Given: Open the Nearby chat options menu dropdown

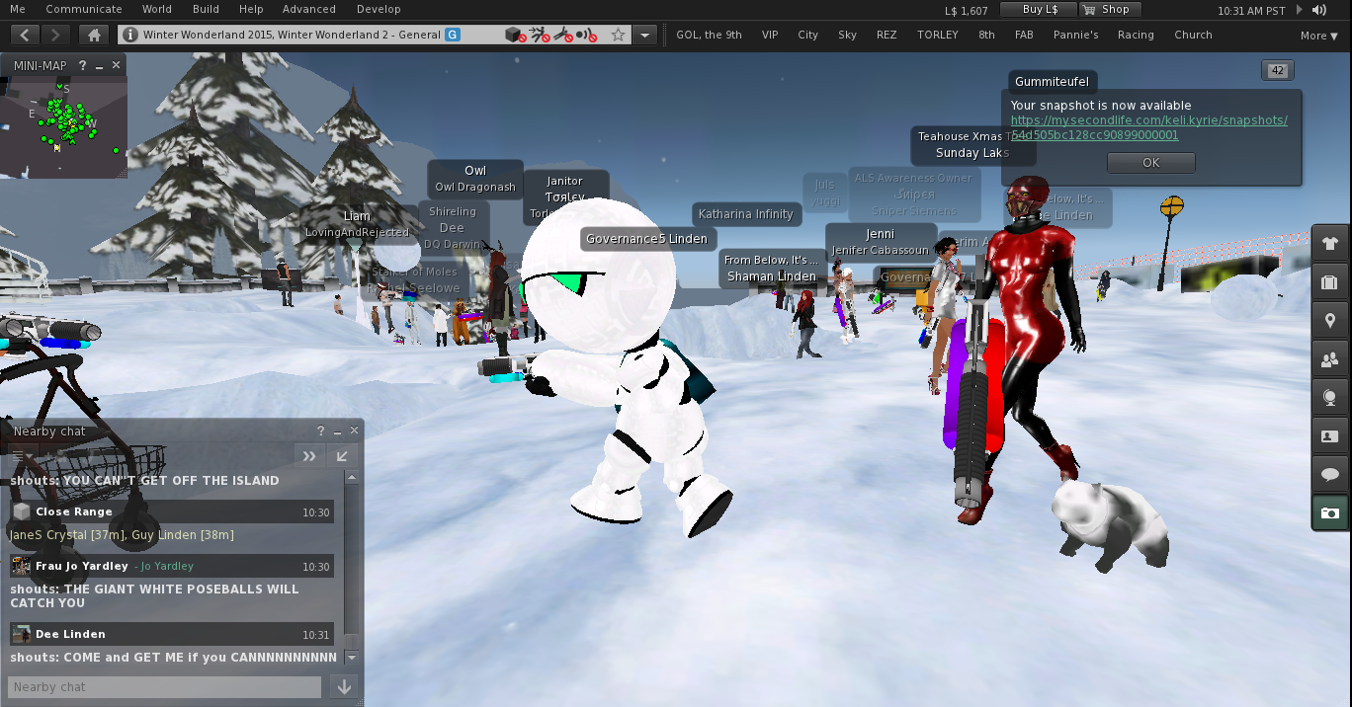Looking at the screenshot, I should tap(18, 455).
